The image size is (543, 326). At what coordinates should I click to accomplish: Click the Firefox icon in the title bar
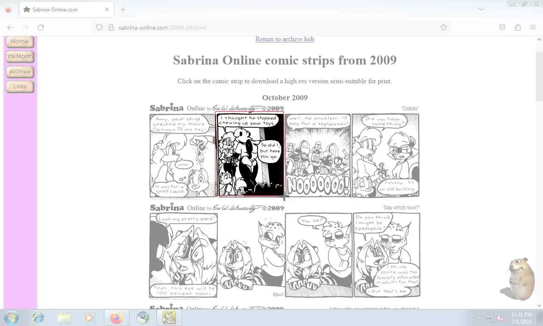[8, 9]
